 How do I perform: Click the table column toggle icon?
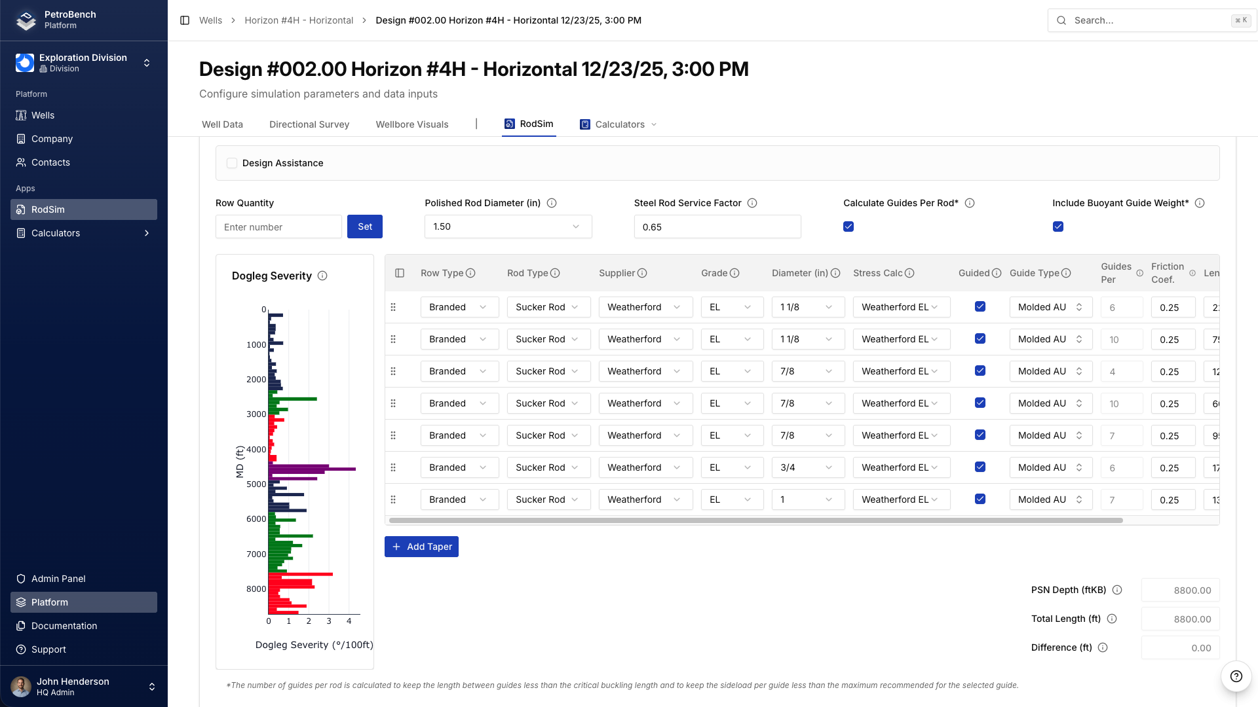coord(400,273)
